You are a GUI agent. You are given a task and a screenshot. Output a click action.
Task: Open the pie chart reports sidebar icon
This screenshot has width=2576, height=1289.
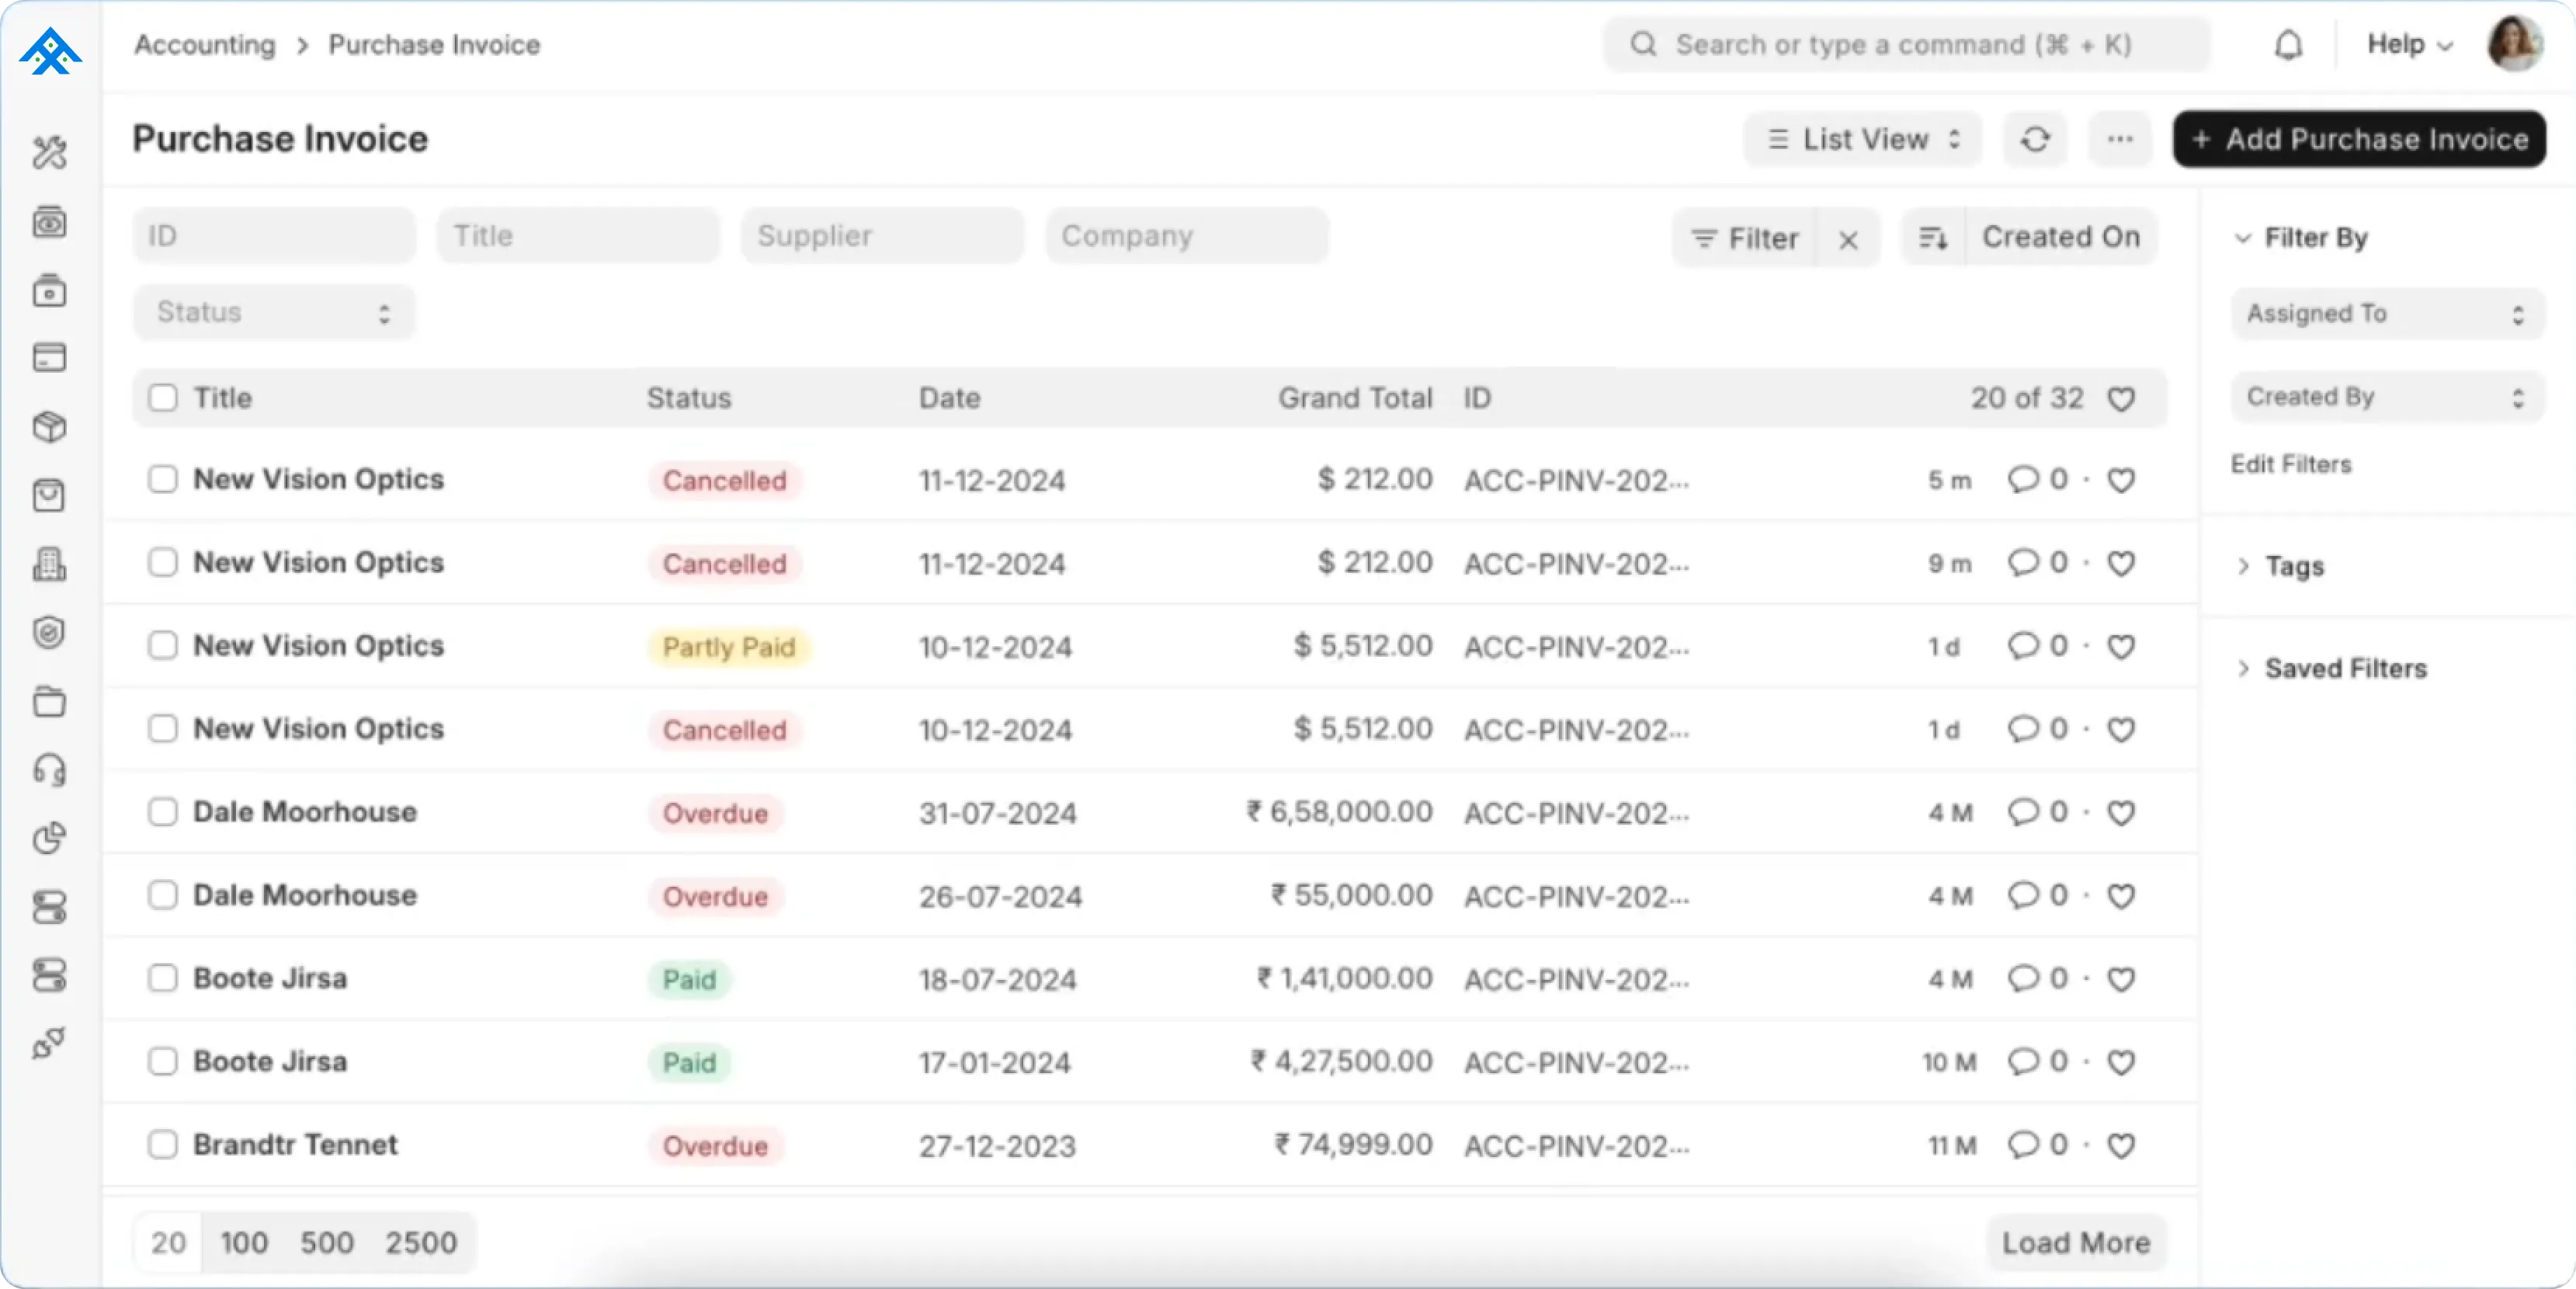[x=49, y=837]
